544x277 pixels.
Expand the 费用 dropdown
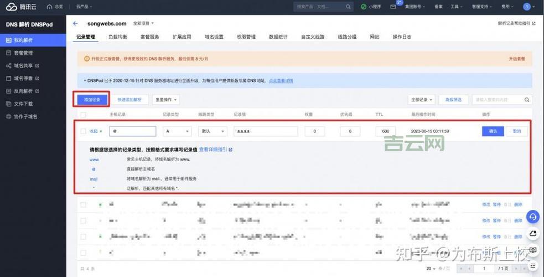click(x=507, y=7)
